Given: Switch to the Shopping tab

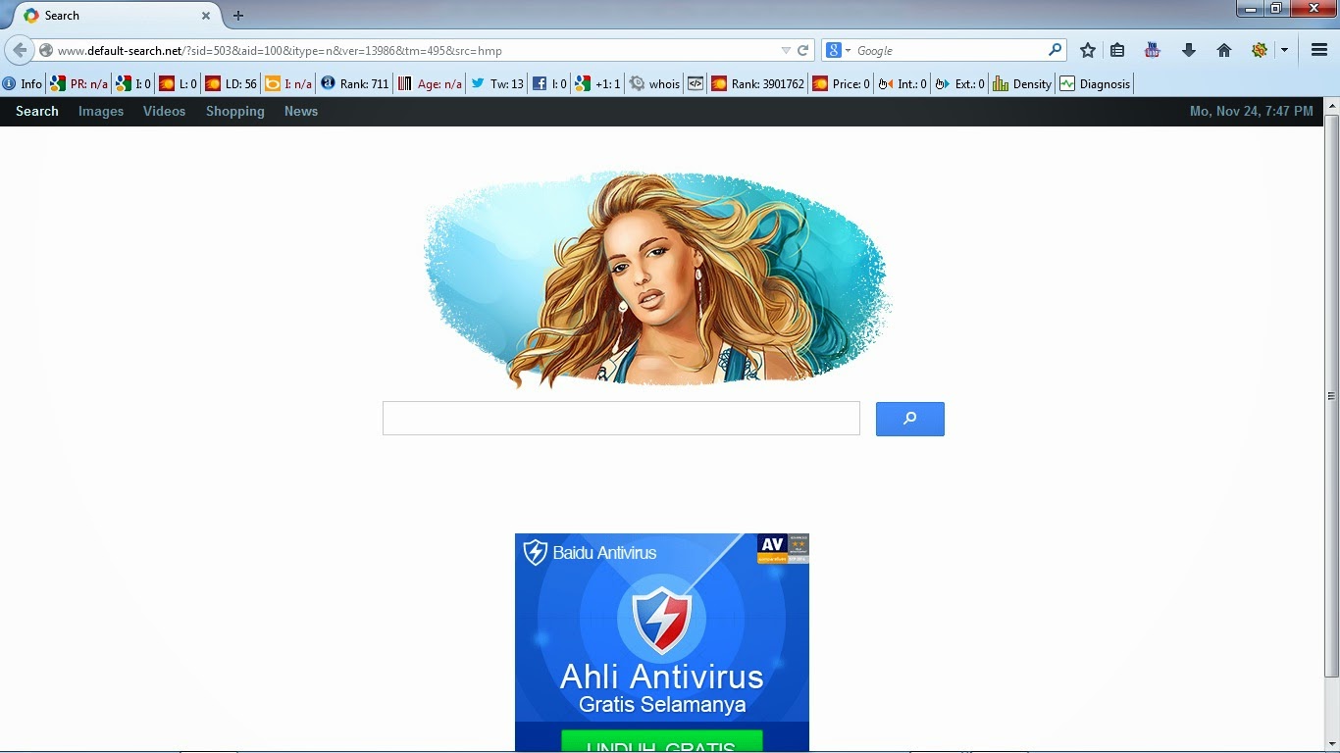Looking at the screenshot, I should (235, 112).
